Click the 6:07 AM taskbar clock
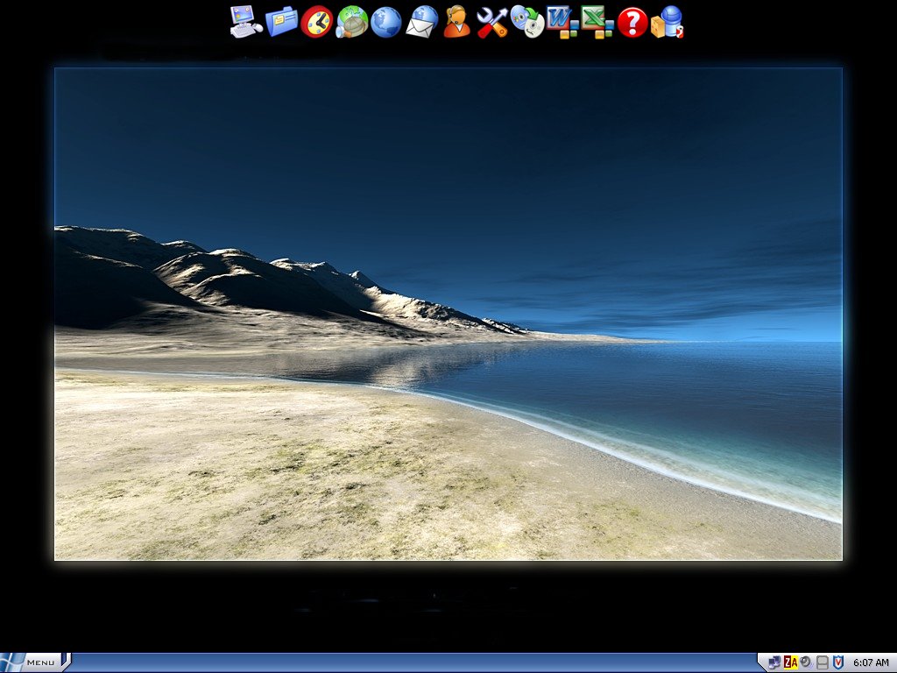Image resolution: width=897 pixels, height=673 pixels. [x=871, y=662]
